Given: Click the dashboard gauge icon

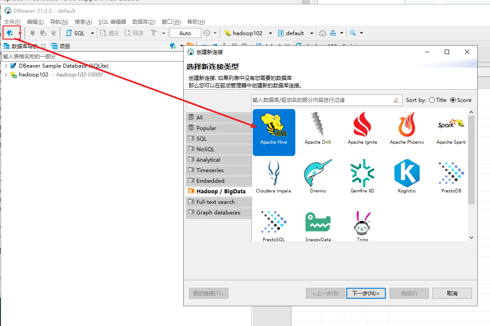Looking at the screenshot, I should [323, 33].
